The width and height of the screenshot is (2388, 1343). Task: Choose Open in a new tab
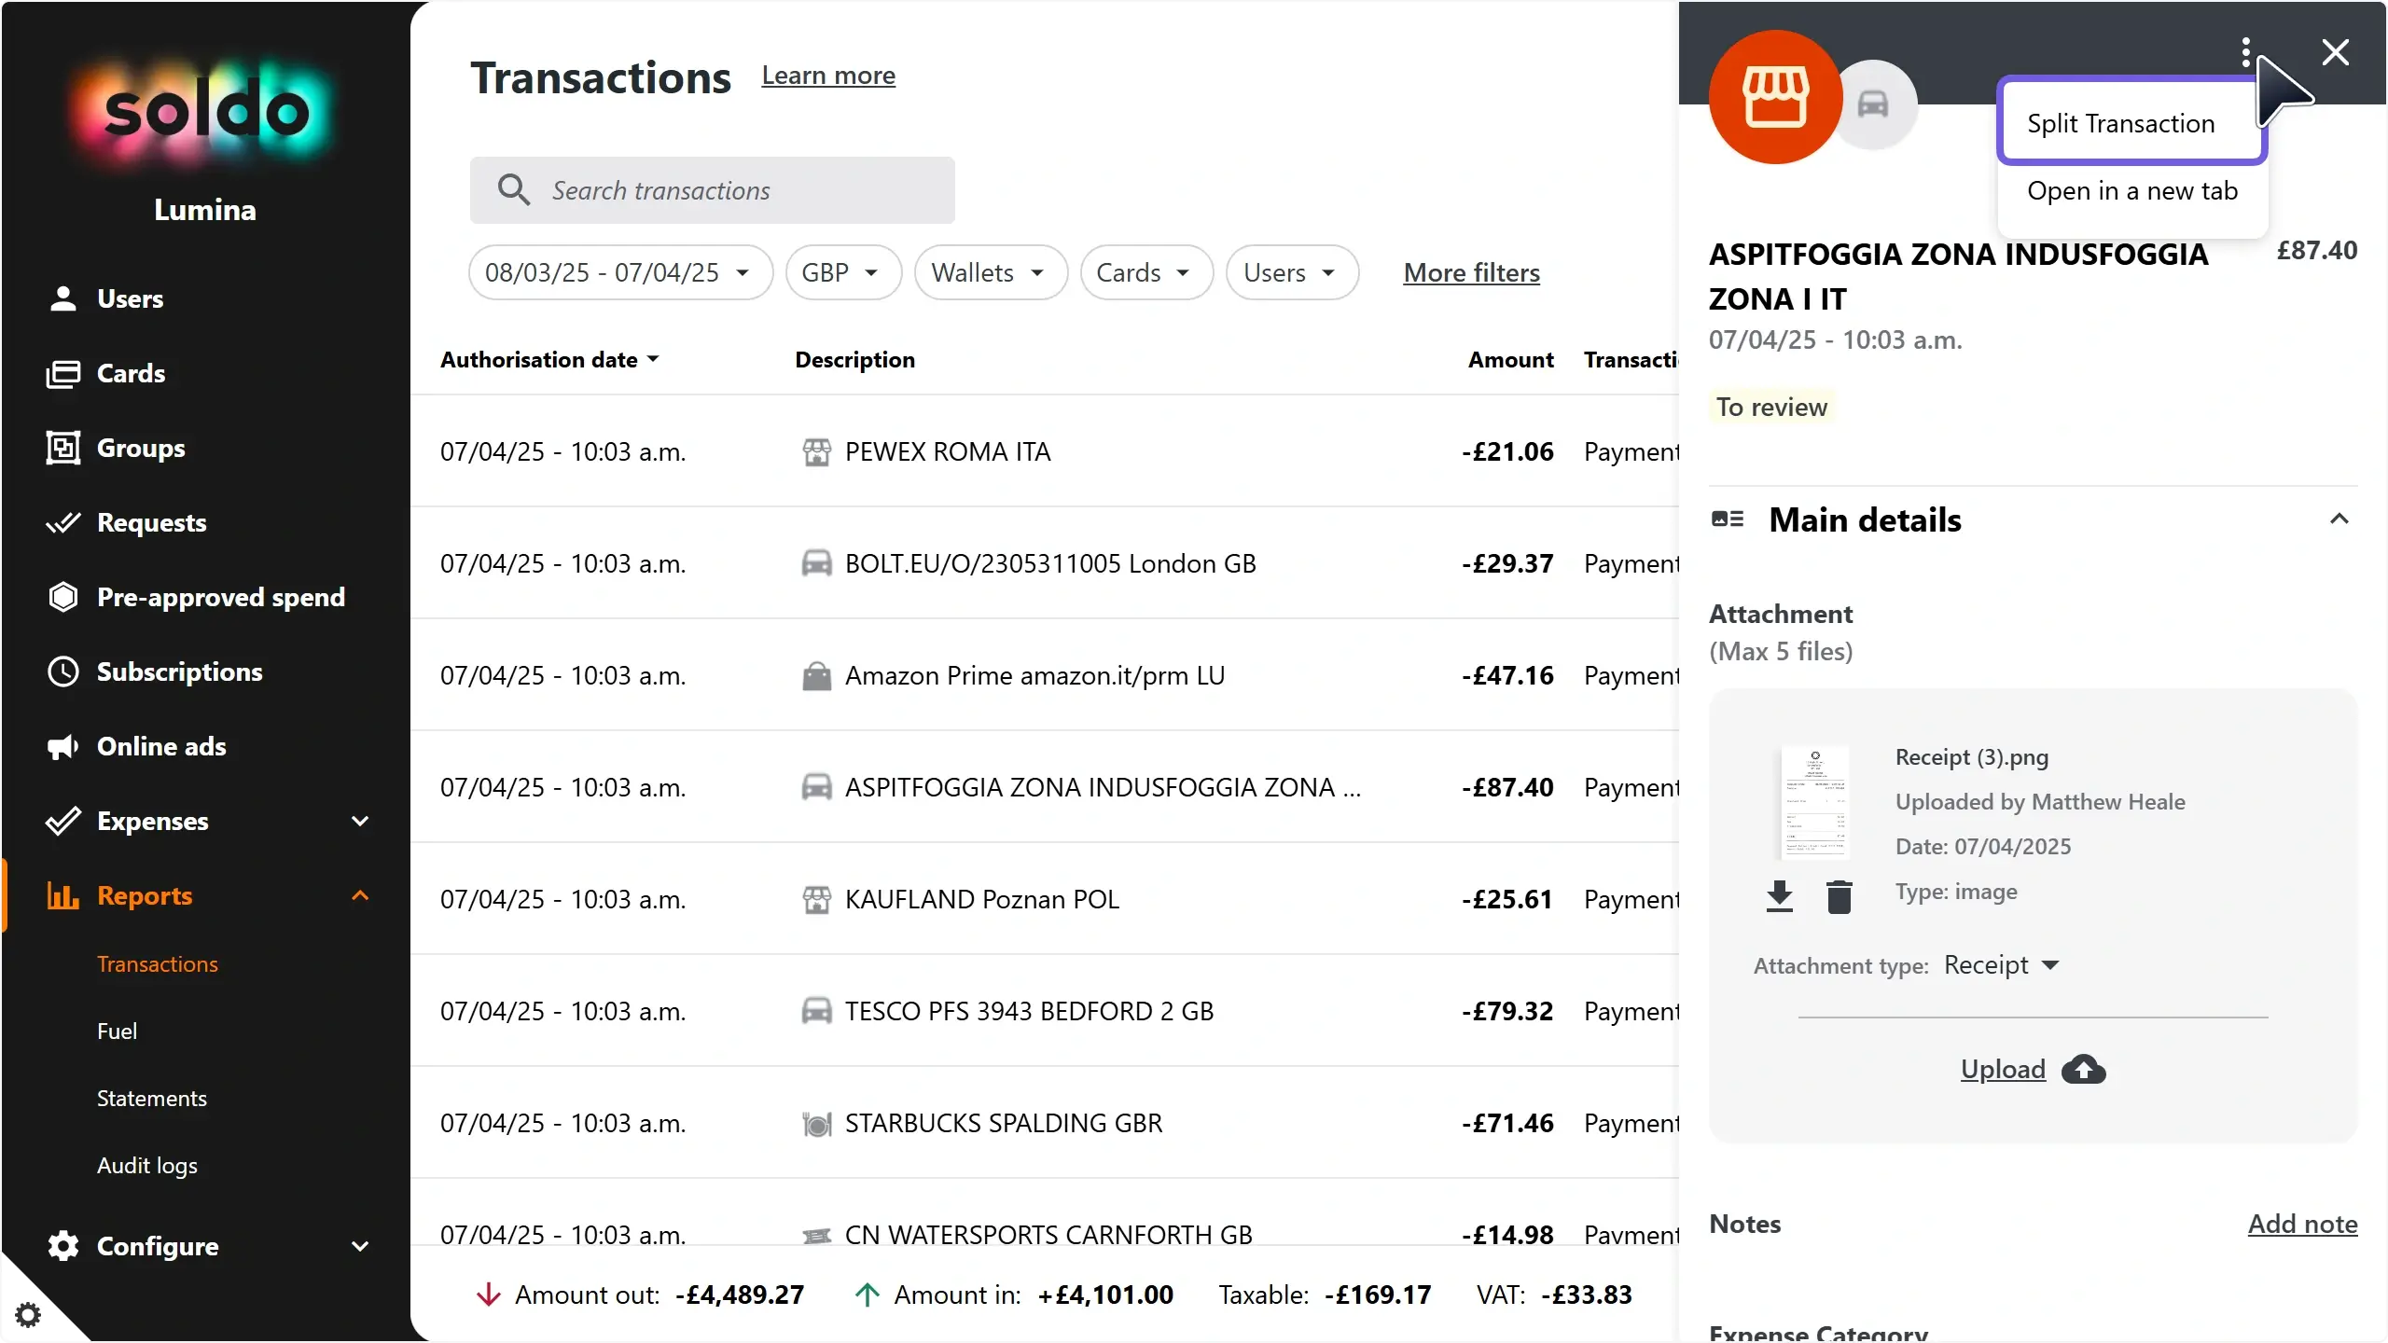(x=2131, y=191)
